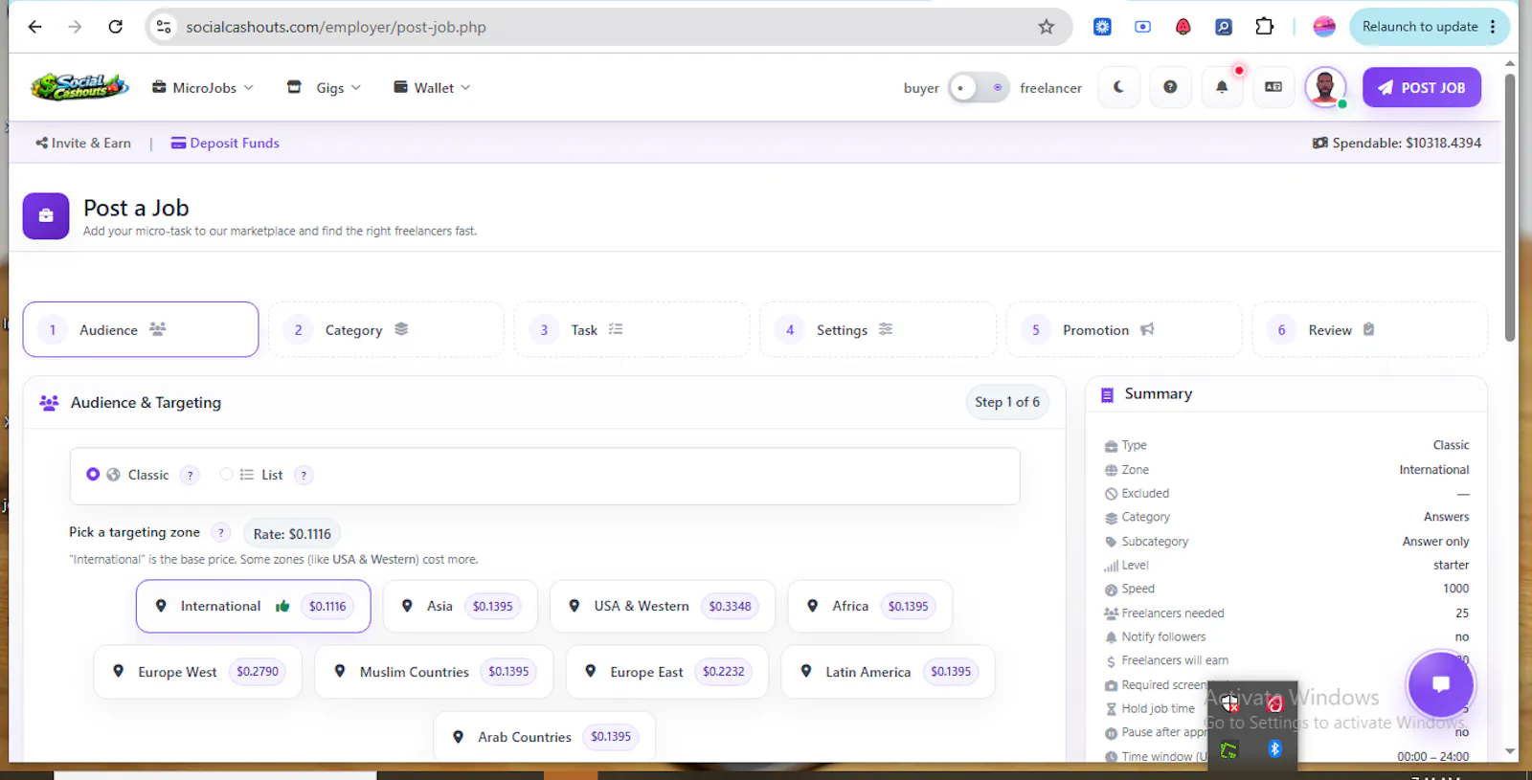Click the SocialCashouts logo
This screenshot has height=780, width=1532.
pos(79,87)
